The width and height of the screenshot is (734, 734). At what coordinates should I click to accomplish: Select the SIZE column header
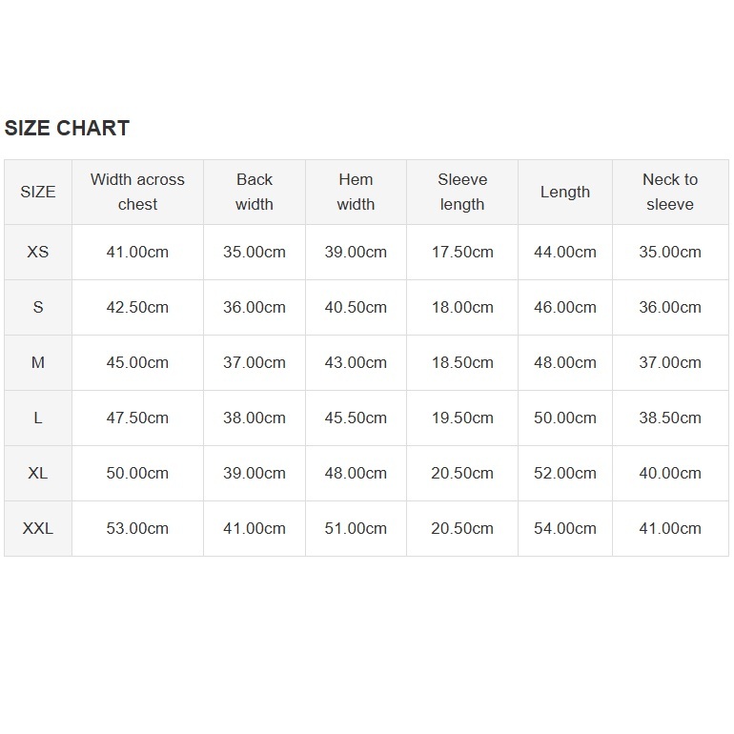pos(38,192)
